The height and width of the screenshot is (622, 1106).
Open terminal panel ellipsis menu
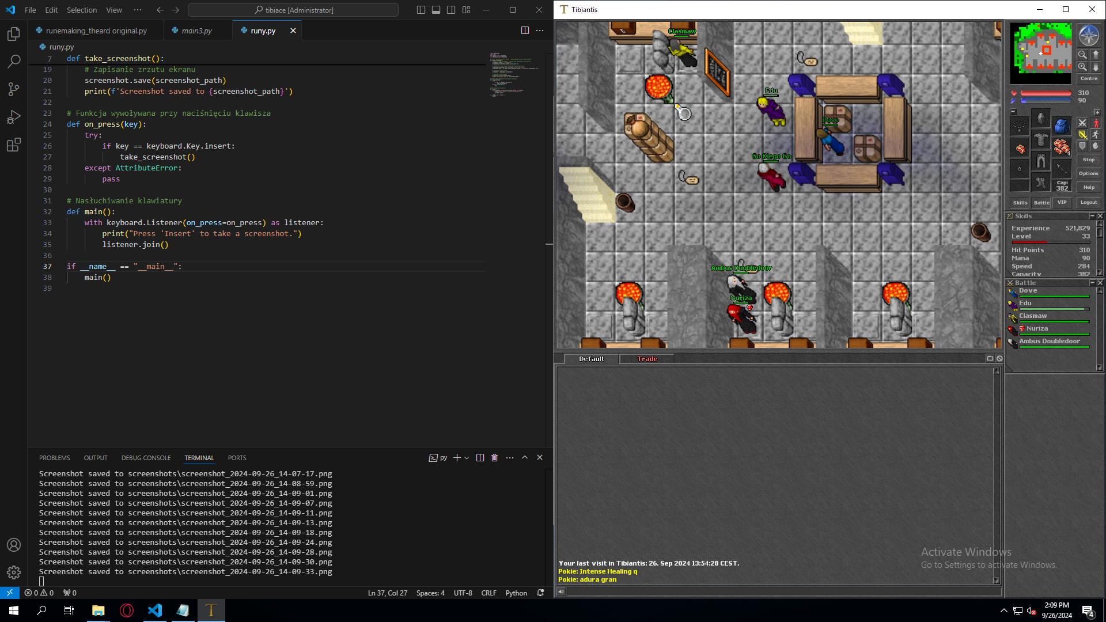[510, 458]
